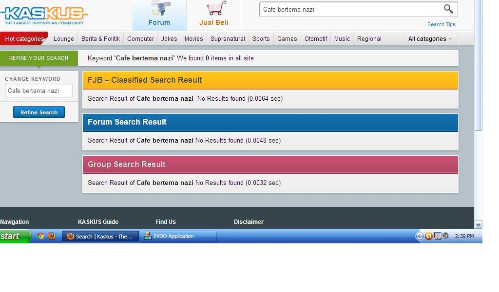
Task: Click Group Search Result header
Action: [x=270, y=164]
